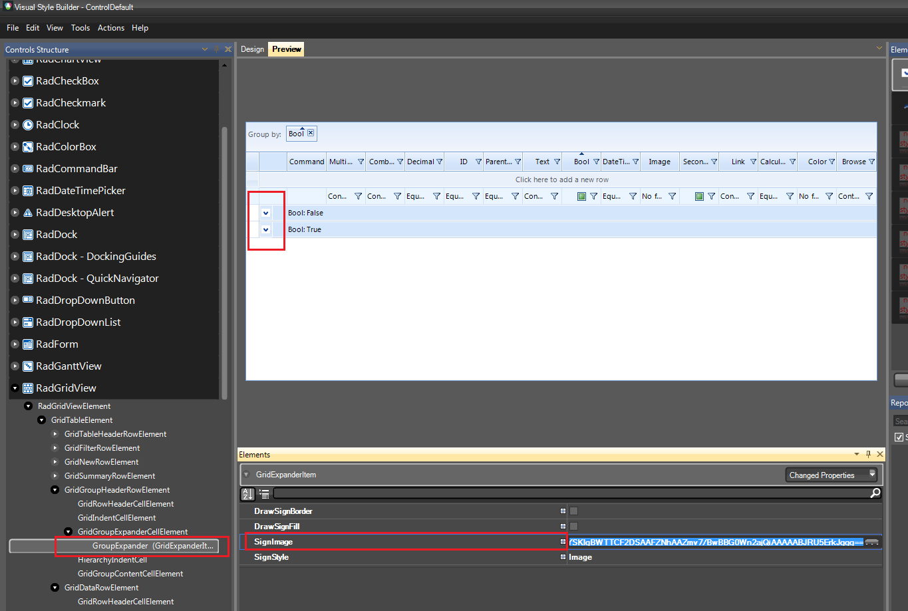The image size is (908, 611).
Task: Click the SignImage value field
Action: pos(716,542)
